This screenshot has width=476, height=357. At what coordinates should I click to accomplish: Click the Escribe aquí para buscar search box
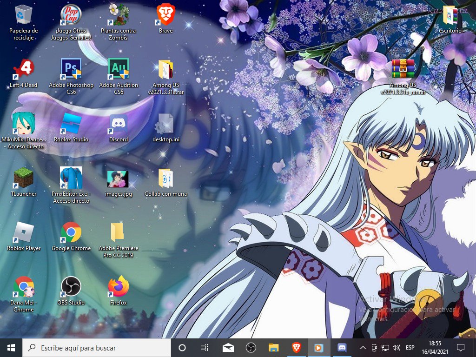tap(97, 348)
